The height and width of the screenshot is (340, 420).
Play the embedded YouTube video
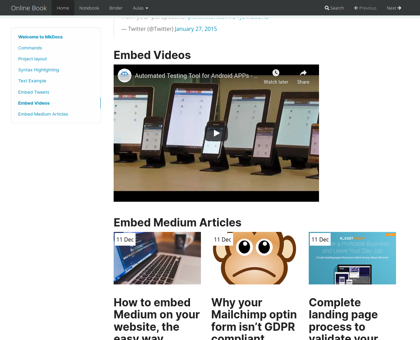click(x=216, y=133)
